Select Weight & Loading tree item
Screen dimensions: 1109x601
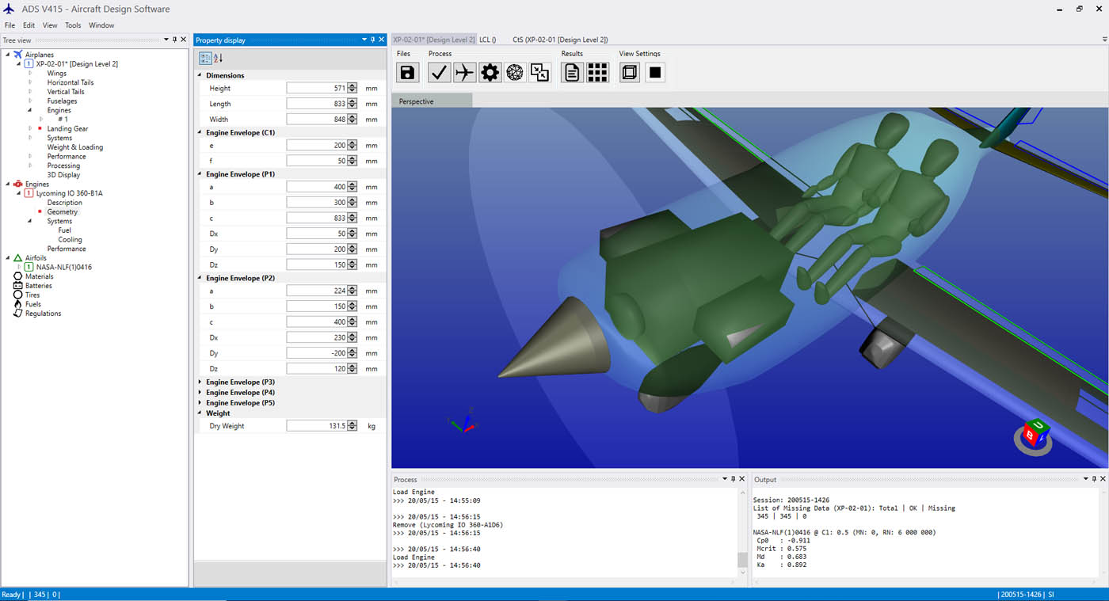point(75,147)
